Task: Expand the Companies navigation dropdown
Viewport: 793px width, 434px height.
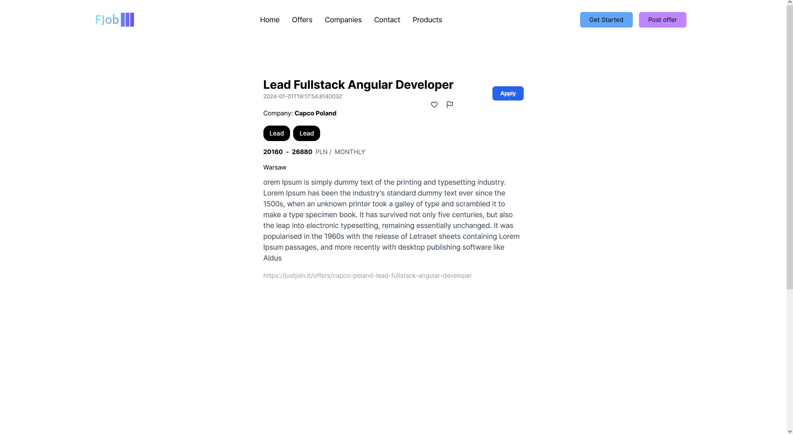Action: [343, 20]
